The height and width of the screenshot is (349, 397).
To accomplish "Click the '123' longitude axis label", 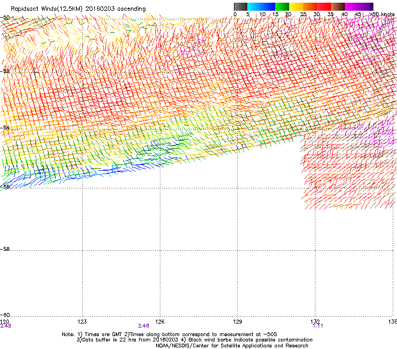I will pyautogui.click(x=82, y=322).
